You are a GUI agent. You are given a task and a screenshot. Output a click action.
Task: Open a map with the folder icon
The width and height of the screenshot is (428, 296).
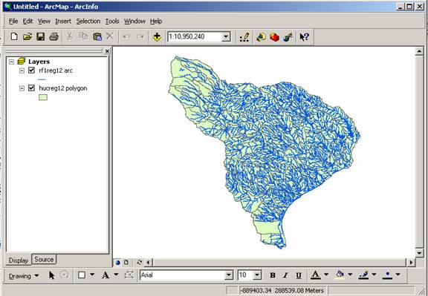click(27, 36)
